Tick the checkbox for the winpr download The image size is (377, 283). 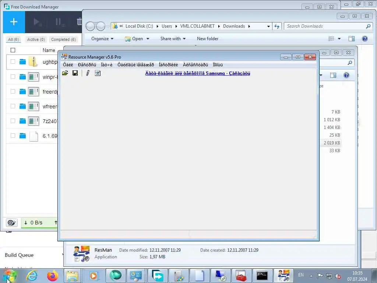(x=13, y=77)
